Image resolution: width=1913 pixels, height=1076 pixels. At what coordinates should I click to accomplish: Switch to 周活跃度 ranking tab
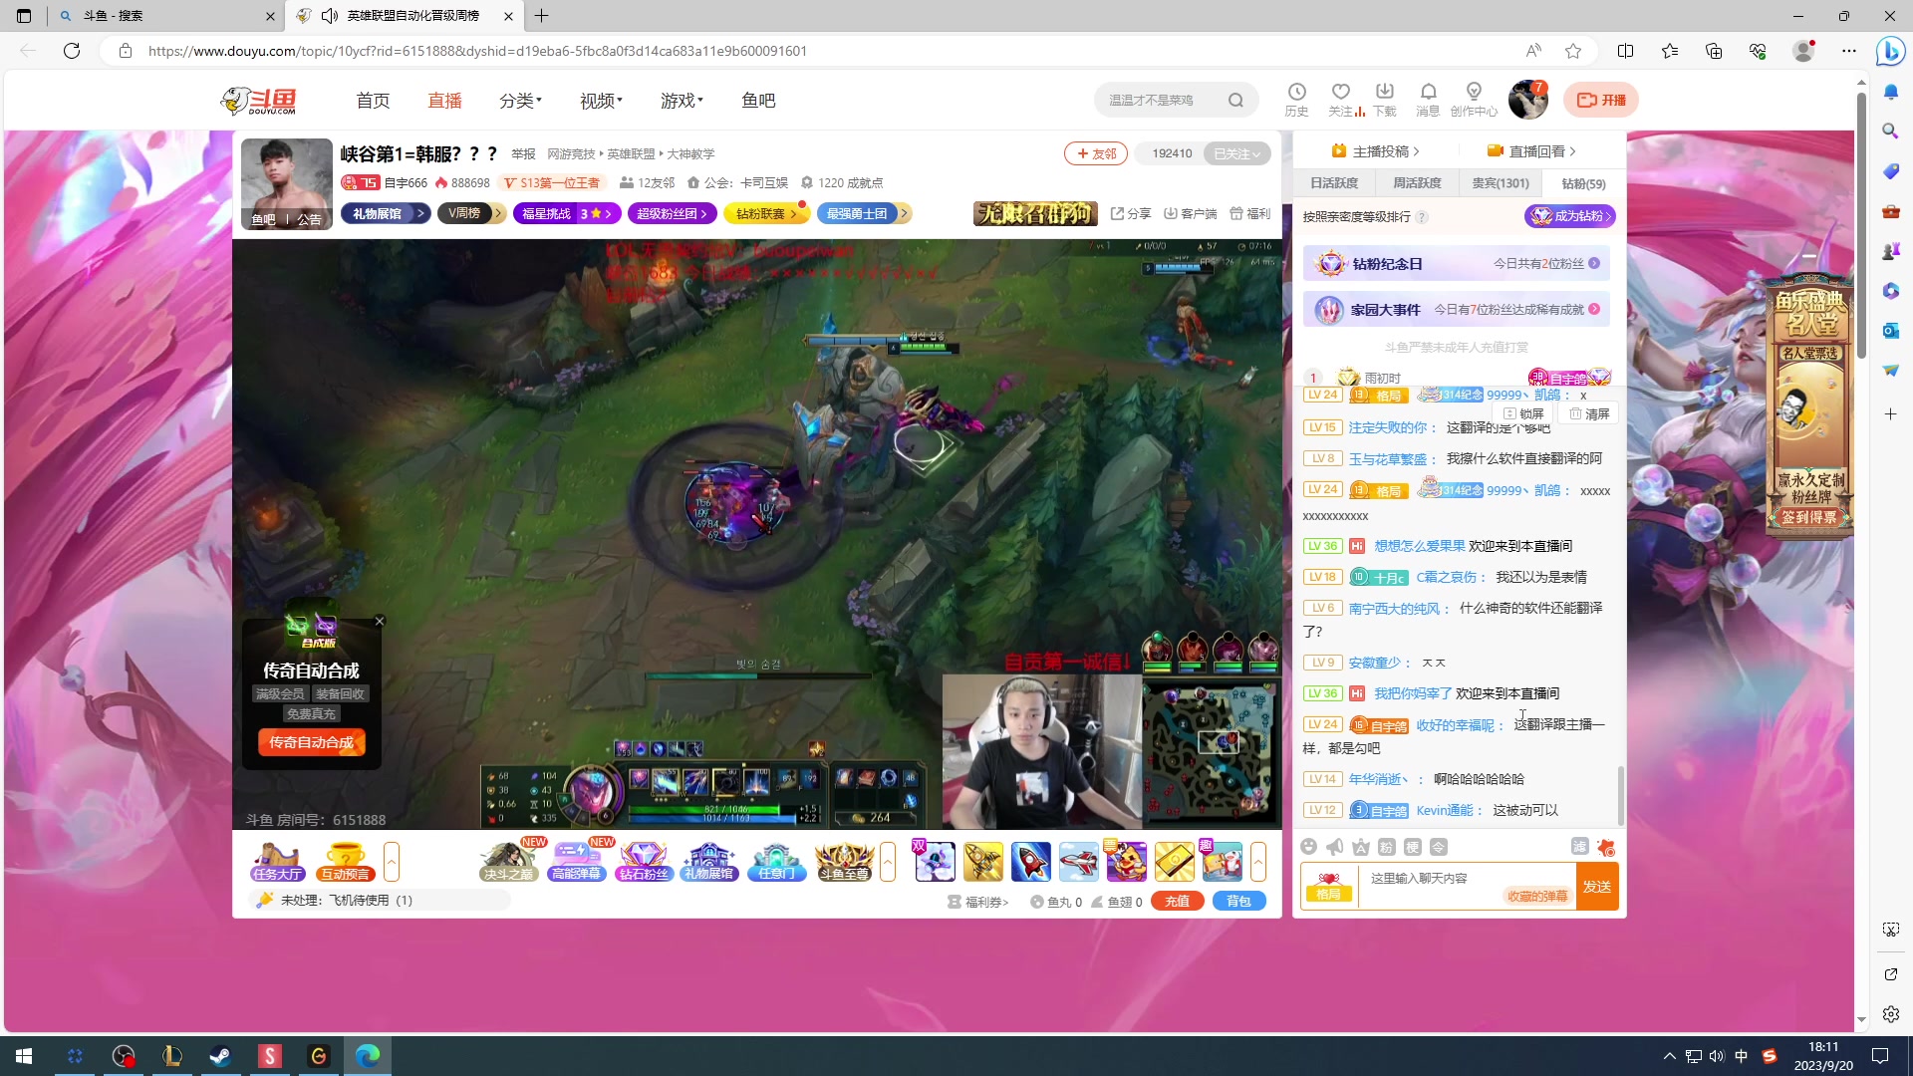coord(1417,183)
